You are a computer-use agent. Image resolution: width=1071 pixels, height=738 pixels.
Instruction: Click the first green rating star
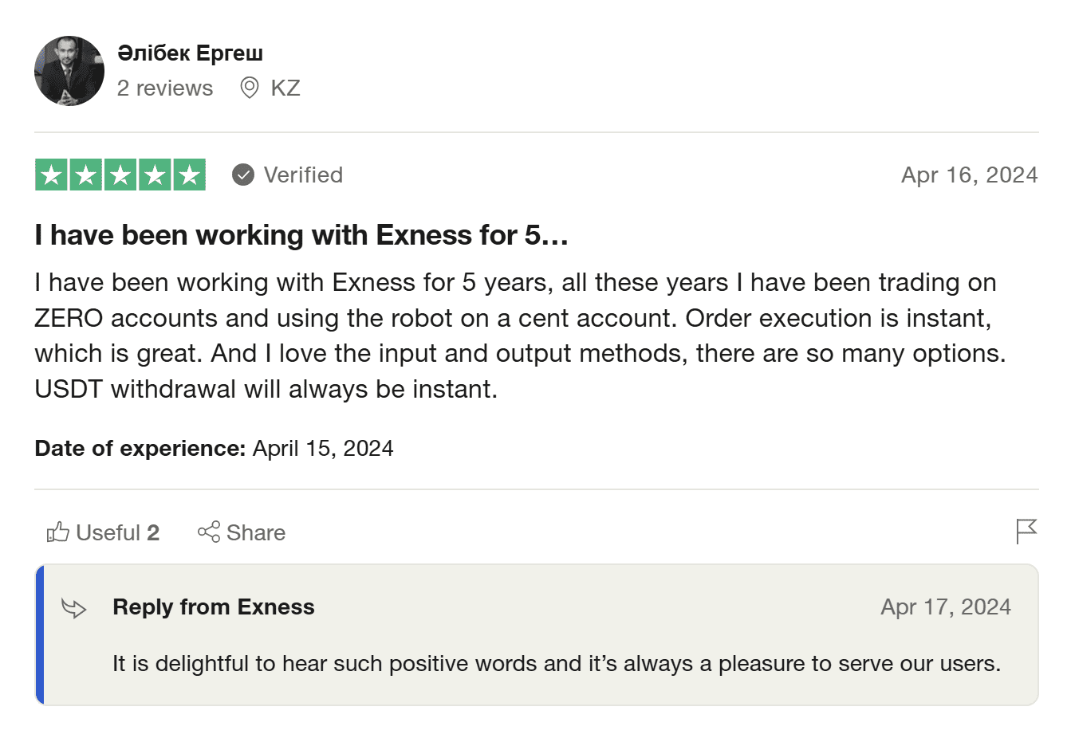coord(52,175)
